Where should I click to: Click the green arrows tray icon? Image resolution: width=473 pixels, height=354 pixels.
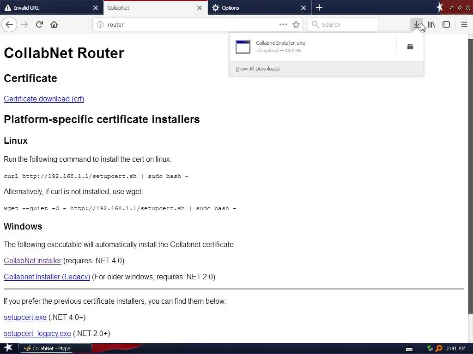click(x=430, y=348)
